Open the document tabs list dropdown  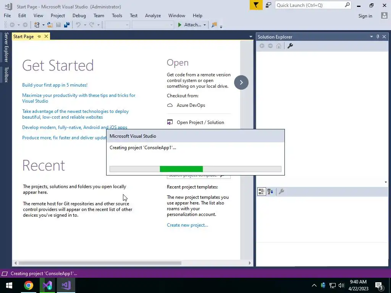point(250,37)
